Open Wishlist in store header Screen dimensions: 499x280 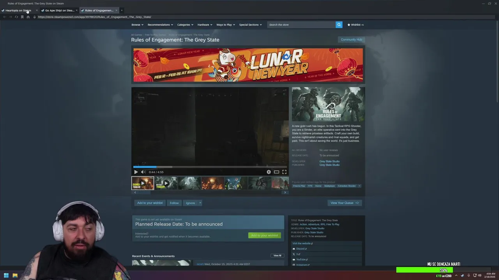tap(355, 24)
